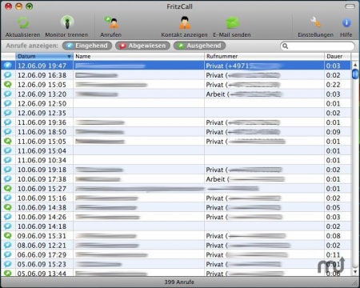This screenshot has width=360, height=288.
Task: Select the call 11.06.09 15:04
Action: coord(176,151)
